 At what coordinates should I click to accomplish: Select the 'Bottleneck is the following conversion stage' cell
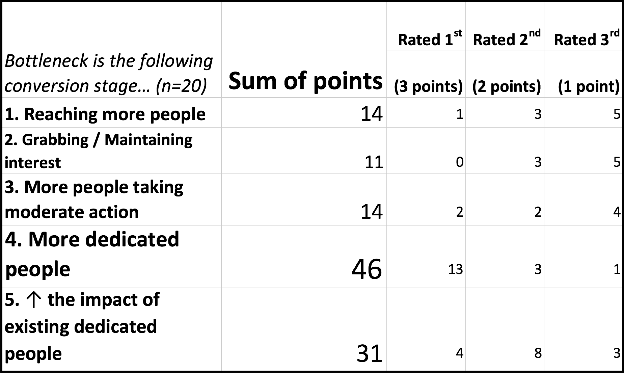112,50
